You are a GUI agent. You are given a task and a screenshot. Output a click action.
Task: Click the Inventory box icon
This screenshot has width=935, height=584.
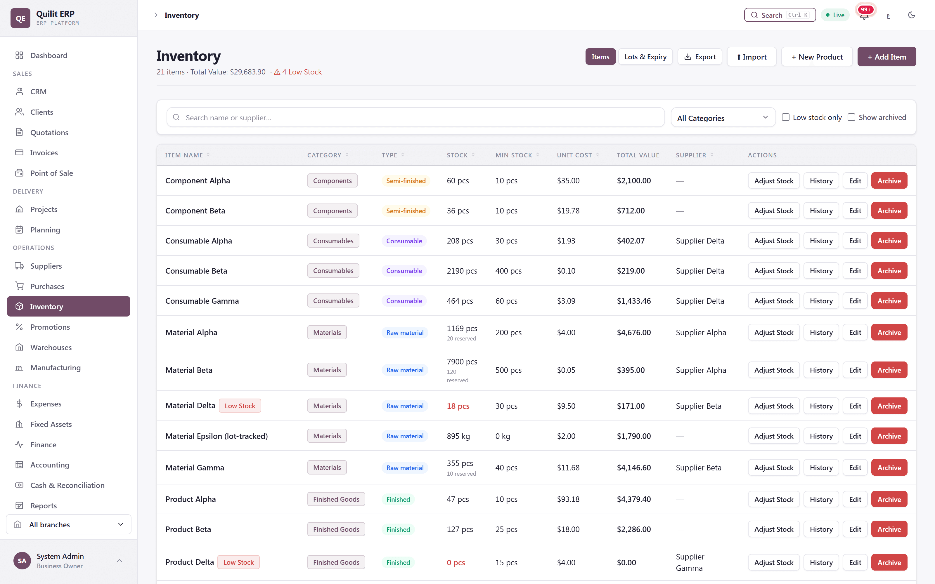click(x=19, y=306)
